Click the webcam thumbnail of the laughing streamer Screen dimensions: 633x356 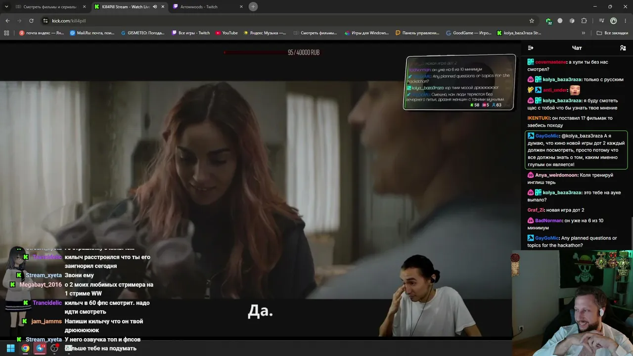(572, 303)
